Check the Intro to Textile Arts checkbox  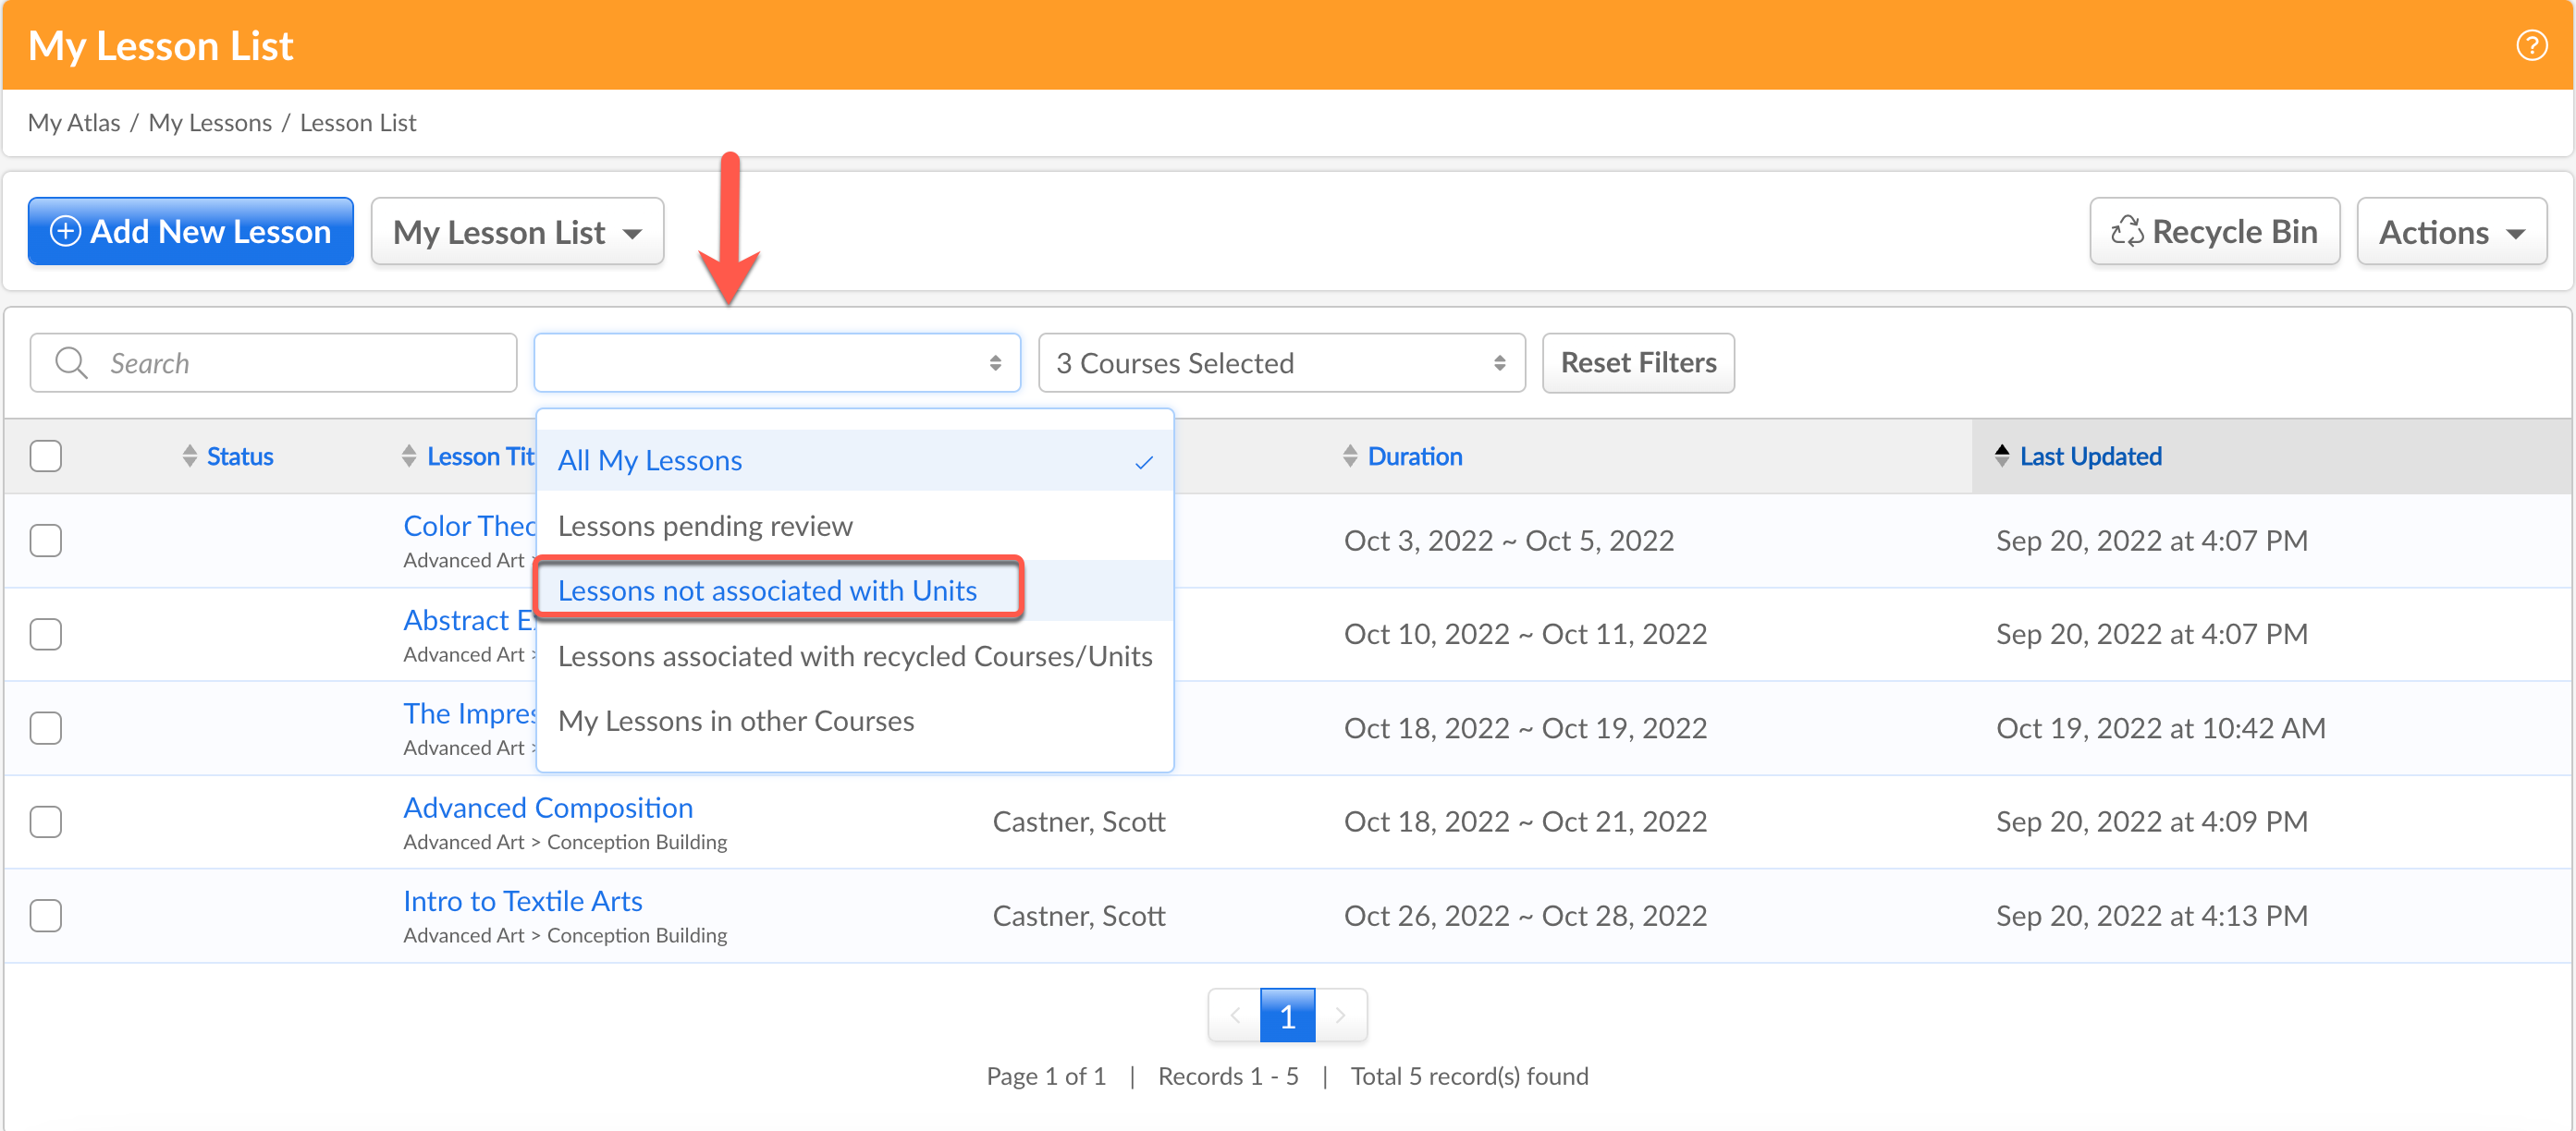point(46,915)
